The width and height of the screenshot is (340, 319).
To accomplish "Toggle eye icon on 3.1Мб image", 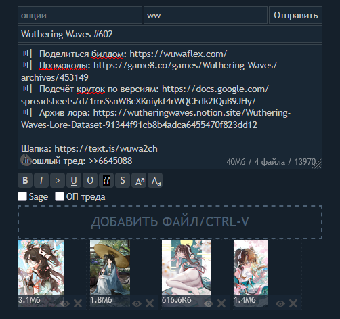I will click(65, 303).
